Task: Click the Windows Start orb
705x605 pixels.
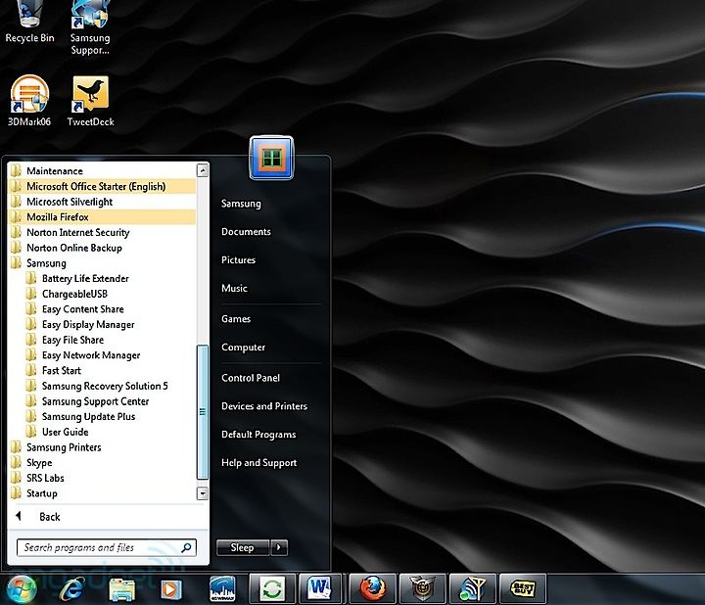Action: [x=21, y=588]
